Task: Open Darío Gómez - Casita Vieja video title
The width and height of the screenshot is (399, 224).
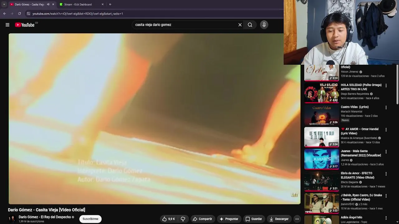Action: pyautogui.click(x=46, y=210)
